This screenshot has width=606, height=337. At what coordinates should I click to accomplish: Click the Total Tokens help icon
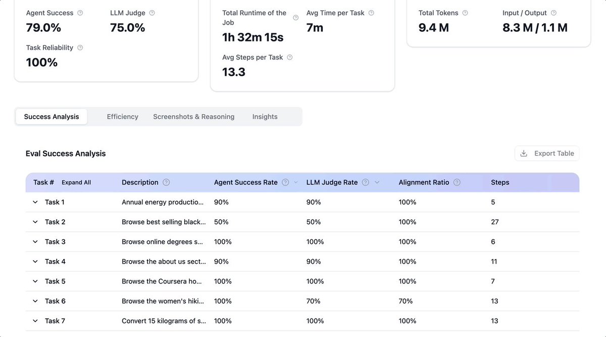tap(465, 13)
